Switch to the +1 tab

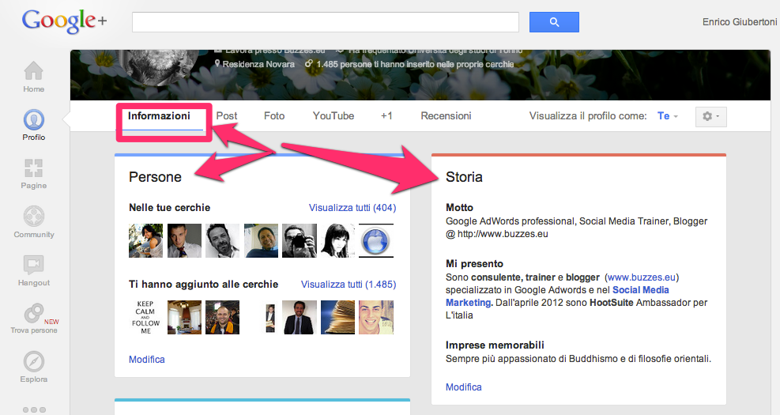pyautogui.click(x=386, y=116)
